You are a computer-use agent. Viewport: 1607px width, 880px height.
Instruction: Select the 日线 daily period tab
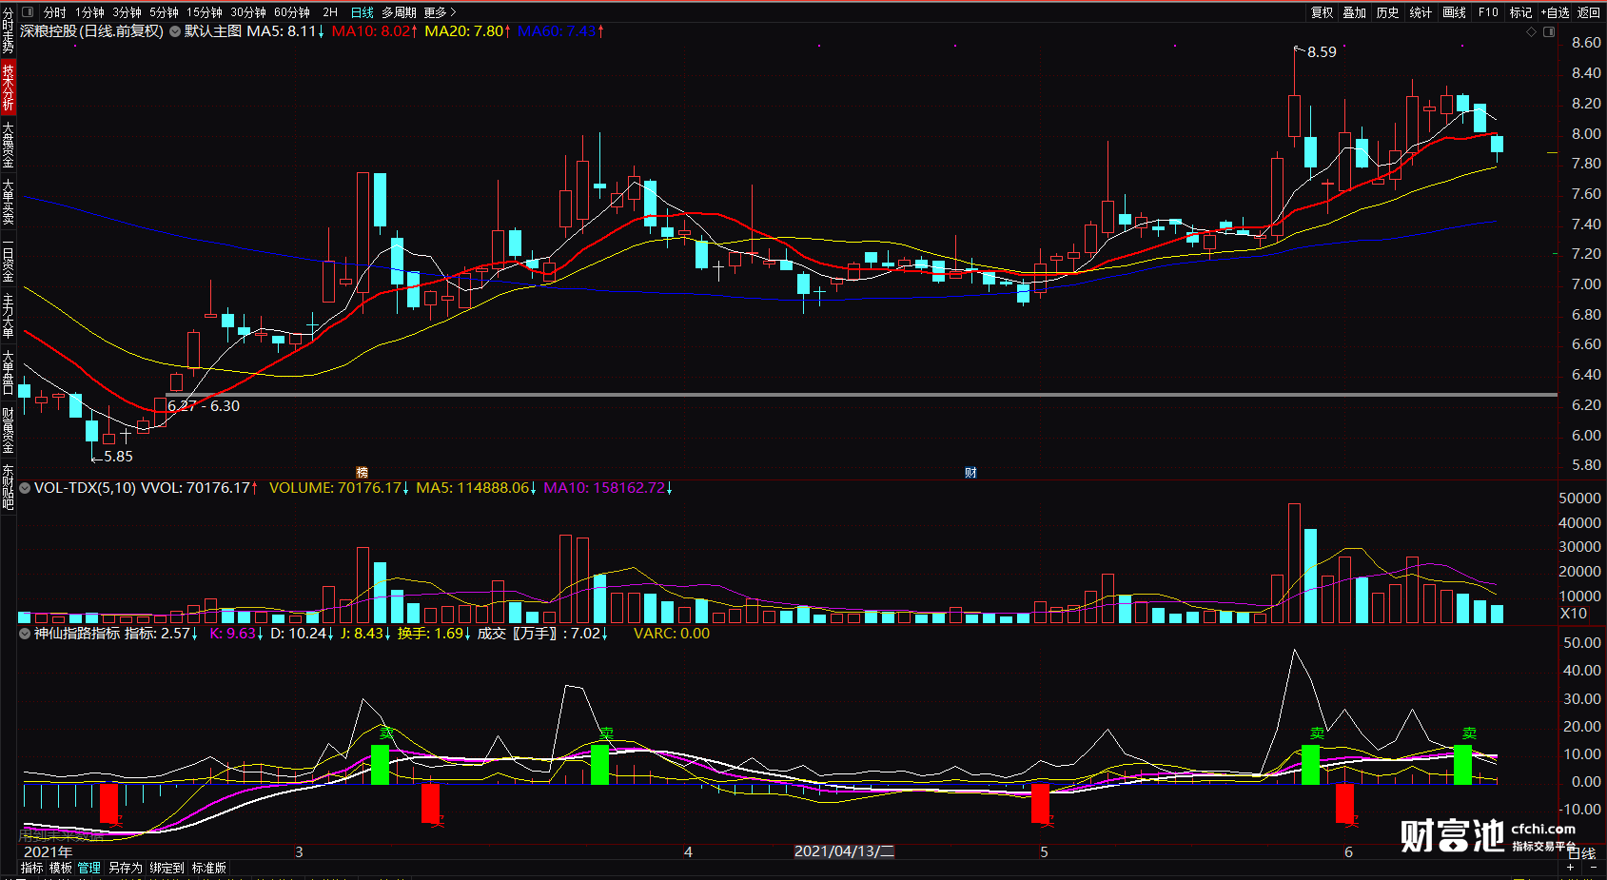[x=362, y=12]
